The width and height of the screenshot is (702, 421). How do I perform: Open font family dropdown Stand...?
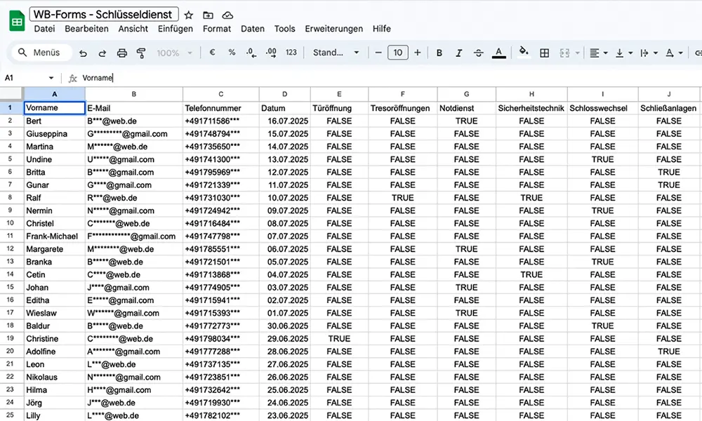pos(336,53)
